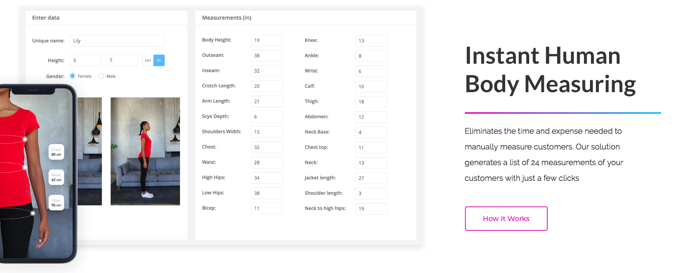Click the Shoulders Width measurement field
The width and height of the screenshot is (691, 273).
pos(266,132)
